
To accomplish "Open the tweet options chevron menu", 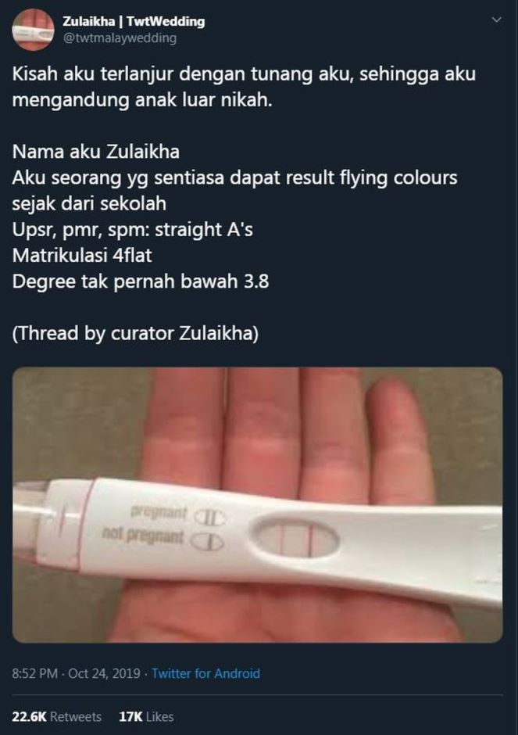I will (x=497, y=20).
